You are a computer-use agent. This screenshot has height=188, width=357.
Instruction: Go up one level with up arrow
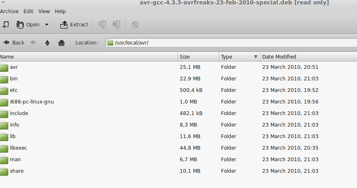[47, 42]
